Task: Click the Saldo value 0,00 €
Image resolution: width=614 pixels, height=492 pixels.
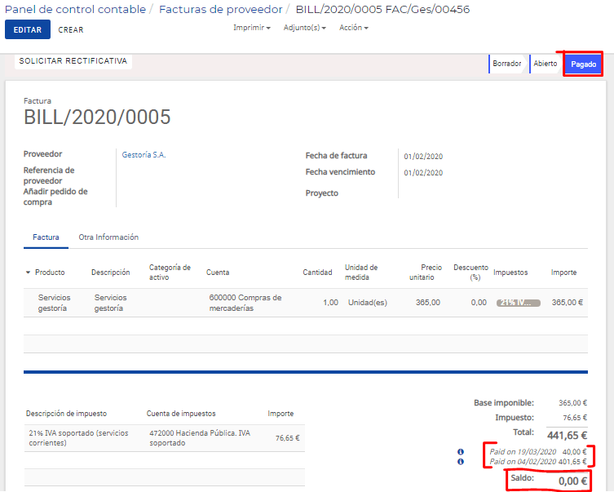Action: 572,481
